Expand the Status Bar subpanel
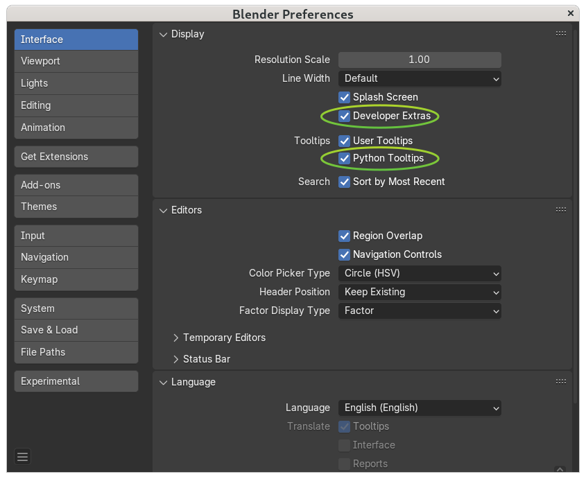The height and width of the screenshot is (479, 586). (x=175, y=360)
